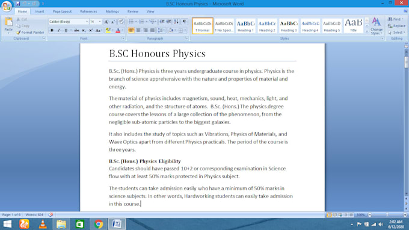This screenshot has width=409, height=230.
Task: Center align the text
Action: tap(138, 30)
